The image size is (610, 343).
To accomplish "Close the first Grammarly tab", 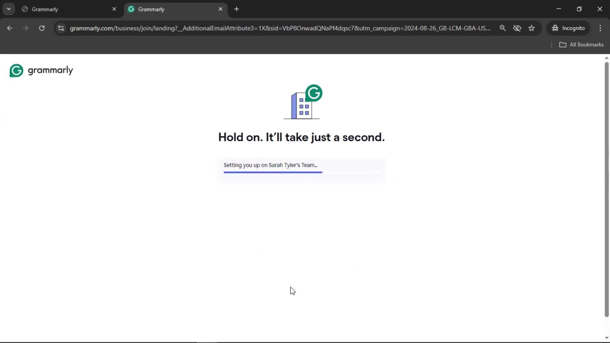I will point(114,9).
